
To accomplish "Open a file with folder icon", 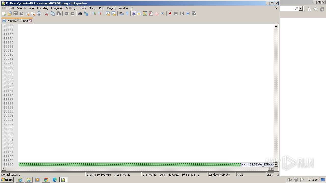I will coord(10,13).
